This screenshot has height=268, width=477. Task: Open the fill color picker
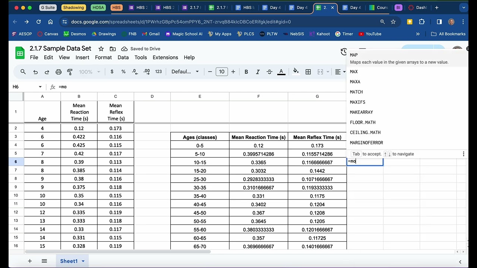pyautogui.click(x=296, y=72)
